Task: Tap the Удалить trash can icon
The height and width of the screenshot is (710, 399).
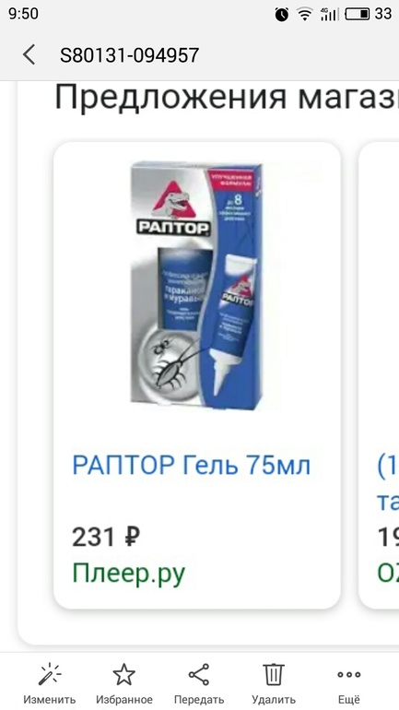Action: (x=274, y=675)
